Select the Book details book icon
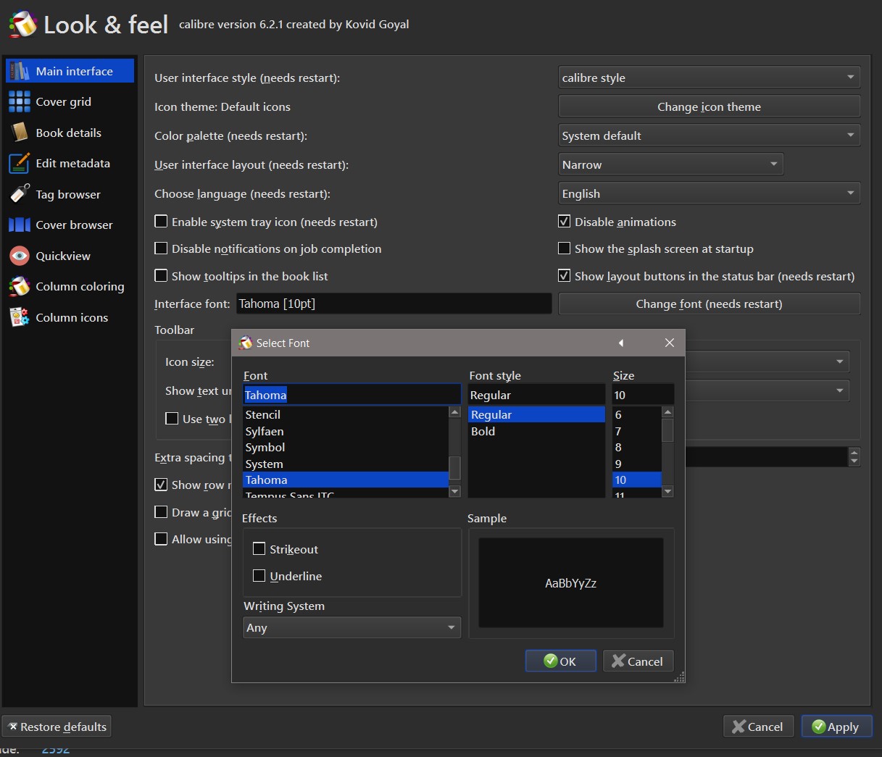This screenshot has width=882, height=757. tap(20, 133)
